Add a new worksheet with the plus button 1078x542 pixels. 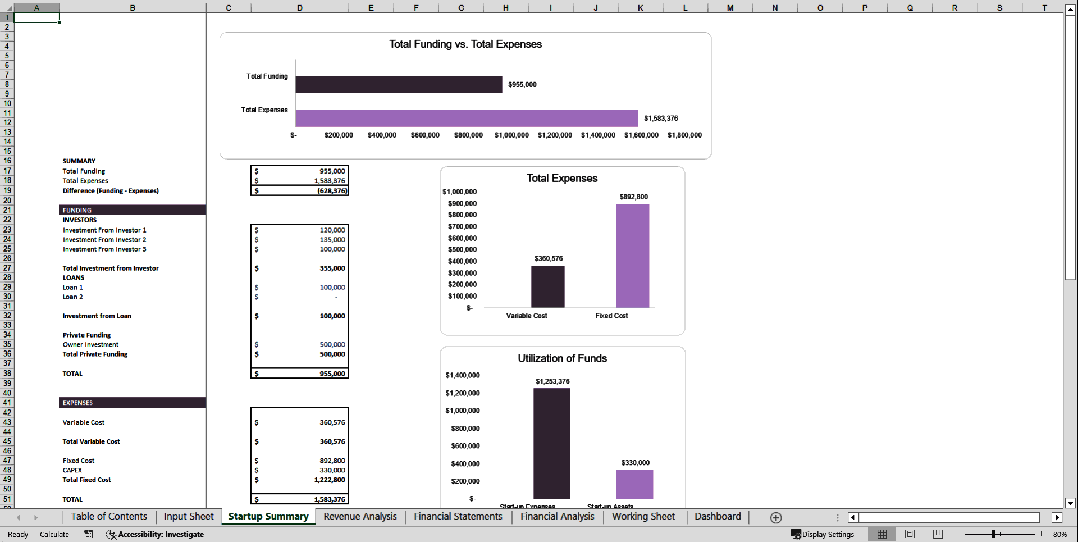[776, 517]
